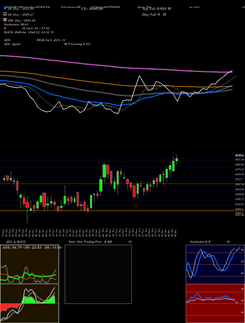Click the 'SI 14/3: 58 / 57.93' readout

pyautogui.click(x=36, y=28)
